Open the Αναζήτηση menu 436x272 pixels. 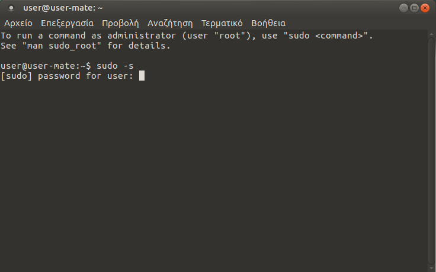point(170,24)
